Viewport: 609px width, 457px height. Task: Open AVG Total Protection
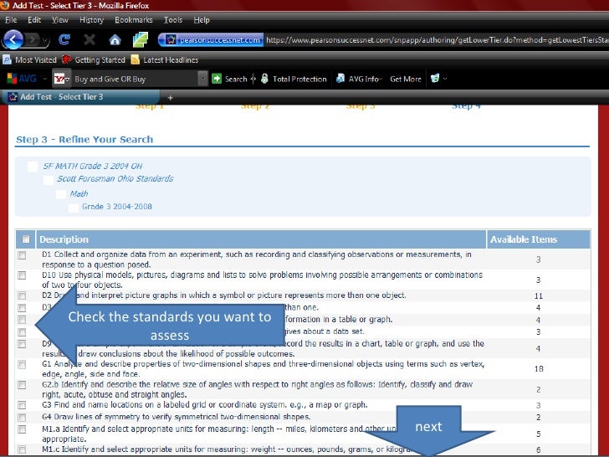(294, 79)
